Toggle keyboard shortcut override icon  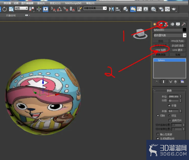click(x=45, y=9)
